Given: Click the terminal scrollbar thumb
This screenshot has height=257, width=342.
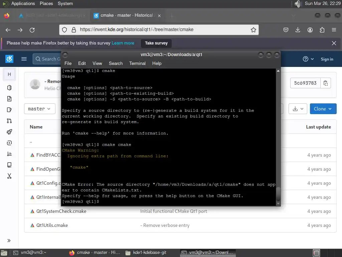Looking at the screenshot, I should [278, 194].
